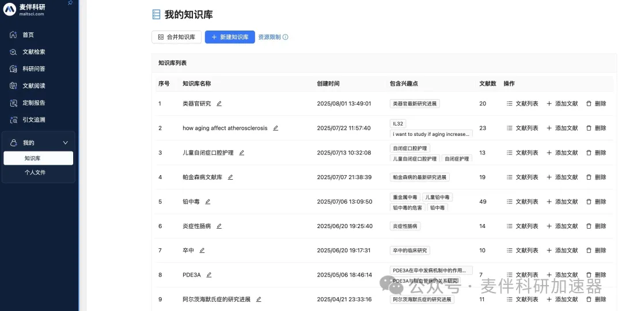
Task: Click the 新建知识库 button
Action: click(x=229, y=37)
